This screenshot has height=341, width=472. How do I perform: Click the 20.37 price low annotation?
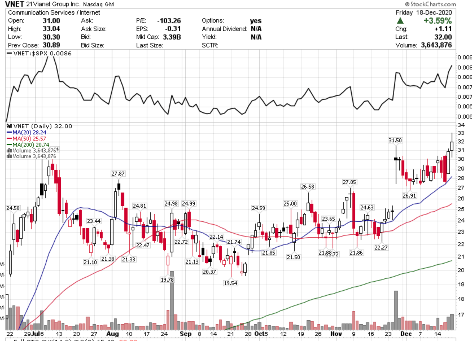209,272
